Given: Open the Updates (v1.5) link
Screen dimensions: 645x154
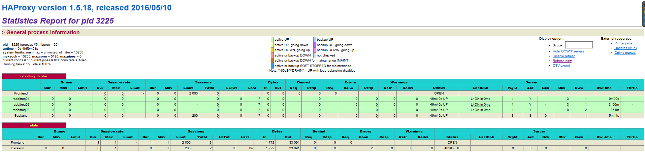Looking at the screenshot, I should pos(625,48).
